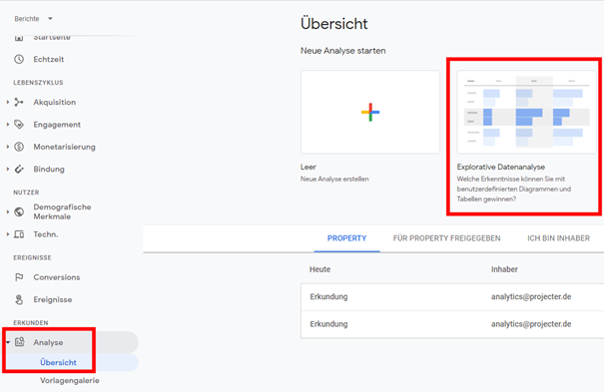Expand the Techn. section arrow

pyautogui.click(x=8, y=233)
